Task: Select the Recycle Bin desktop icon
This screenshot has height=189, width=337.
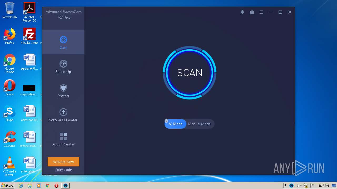Action: pos(9,10)
